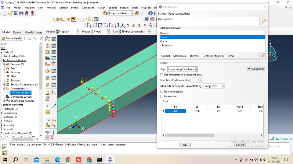
Task: Click the data table horizontal scrollbar
Action: pos(190,135)
